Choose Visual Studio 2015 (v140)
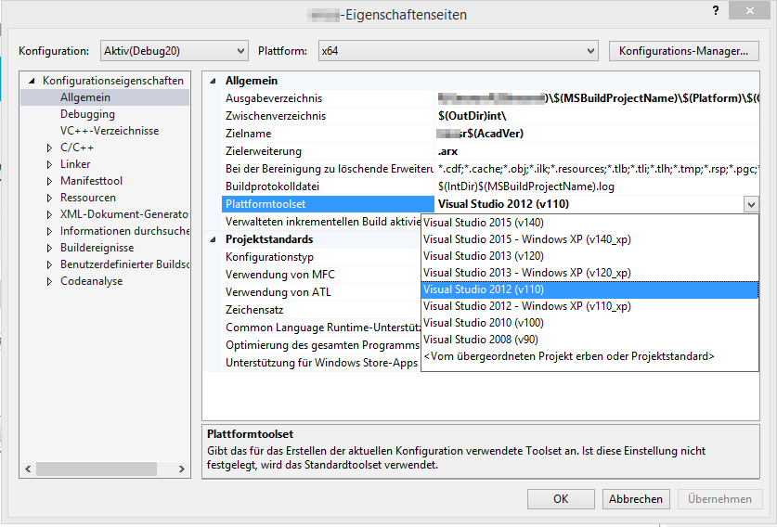The height and width of the screenshot is (527, 777). pyautogui.click(x=589, y=223)
